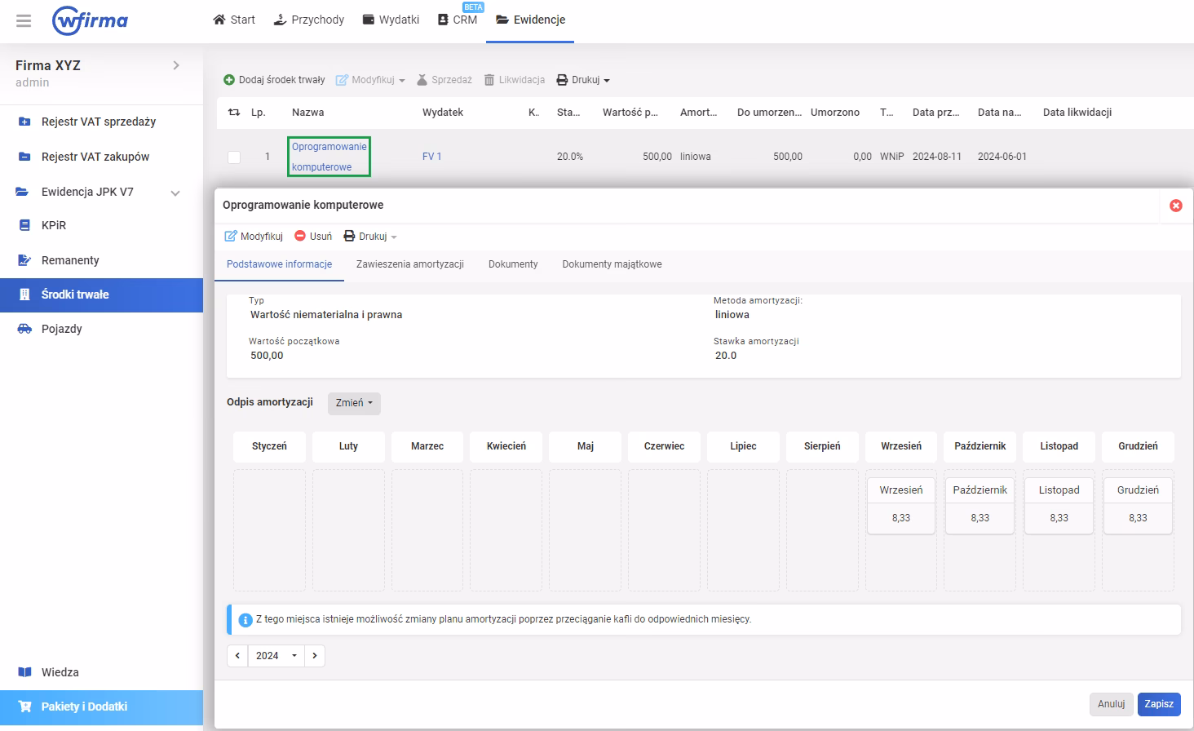Expand the Ewidencja JPK V7 submenu
The height and width of the screenshot is (731, 1194).
click(175, 193)
